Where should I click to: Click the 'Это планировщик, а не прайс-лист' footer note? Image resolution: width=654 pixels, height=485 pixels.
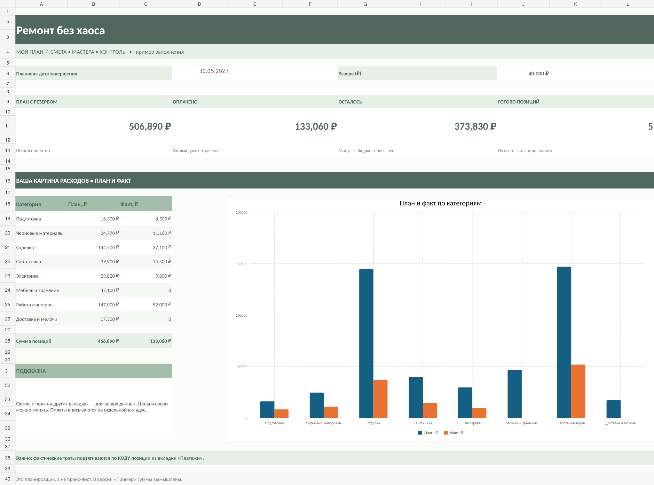click(99, 479)
